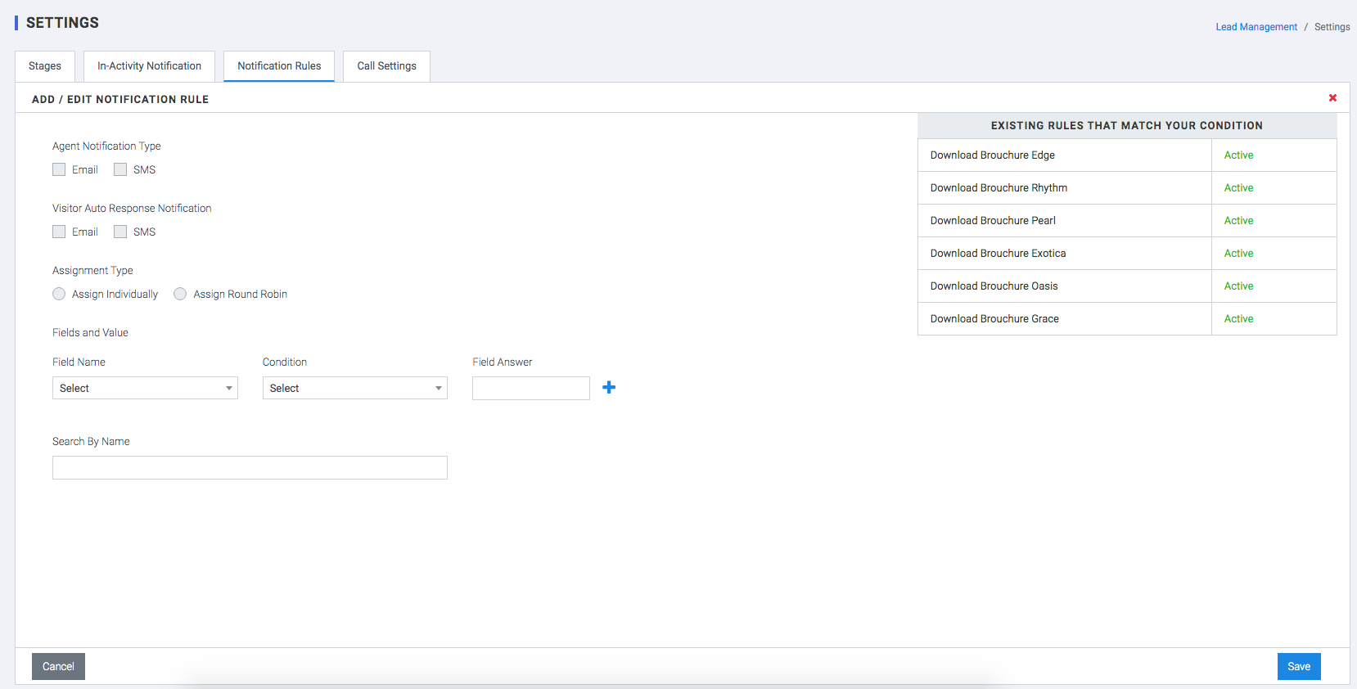Click Active status of Brouchure Edge
The height and width of the screenshot is (689, 1357).
[1238, 155]
